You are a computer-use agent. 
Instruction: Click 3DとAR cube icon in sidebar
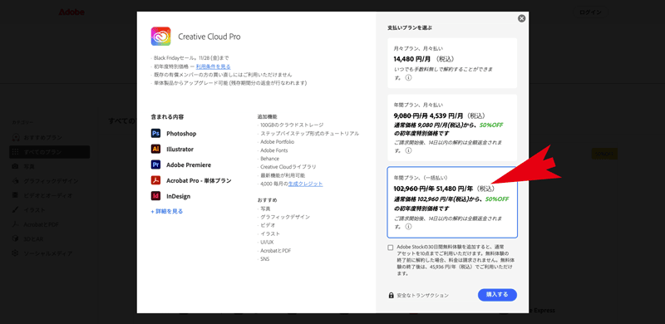(16, 238)
